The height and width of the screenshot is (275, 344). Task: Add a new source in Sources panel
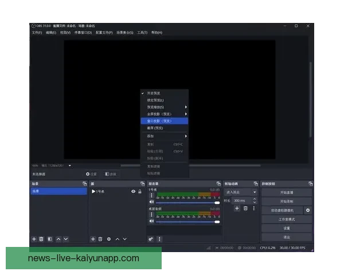tap(93, 239)
